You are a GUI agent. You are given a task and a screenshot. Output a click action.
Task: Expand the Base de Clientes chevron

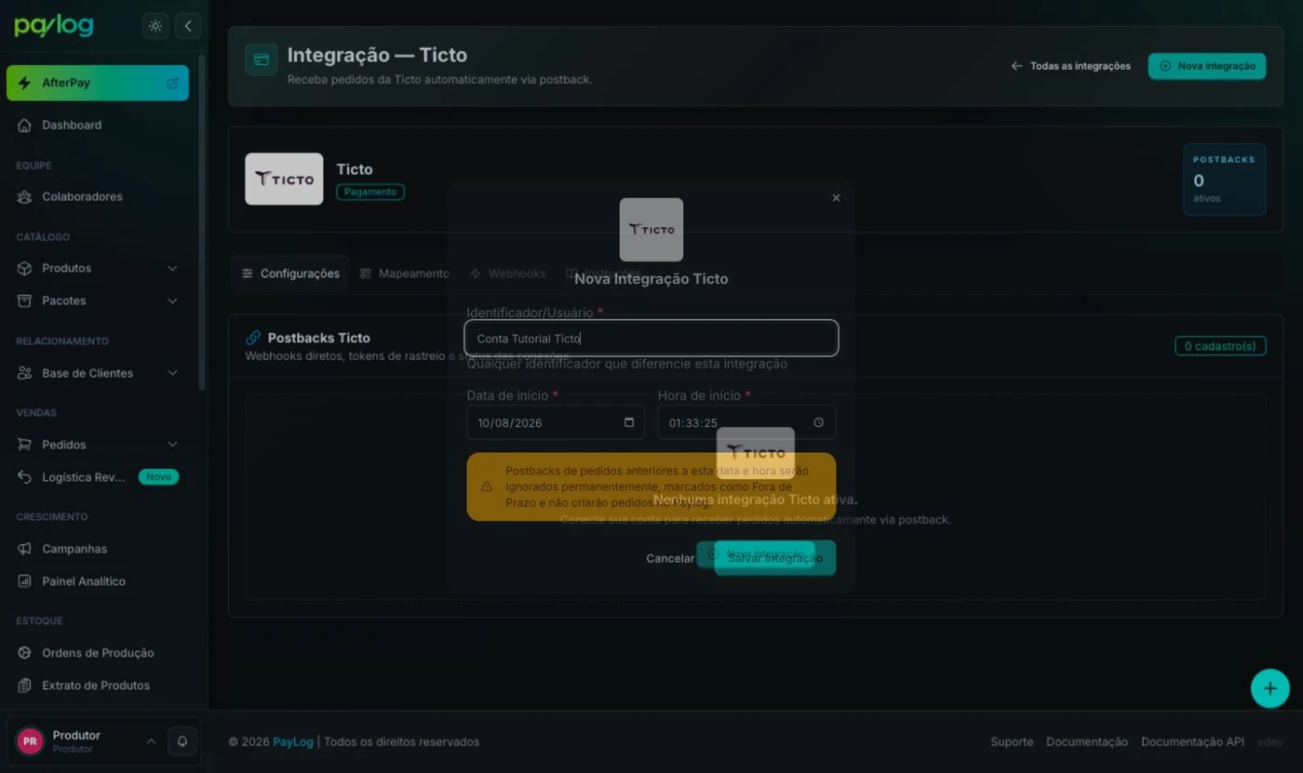click(172, 373)
